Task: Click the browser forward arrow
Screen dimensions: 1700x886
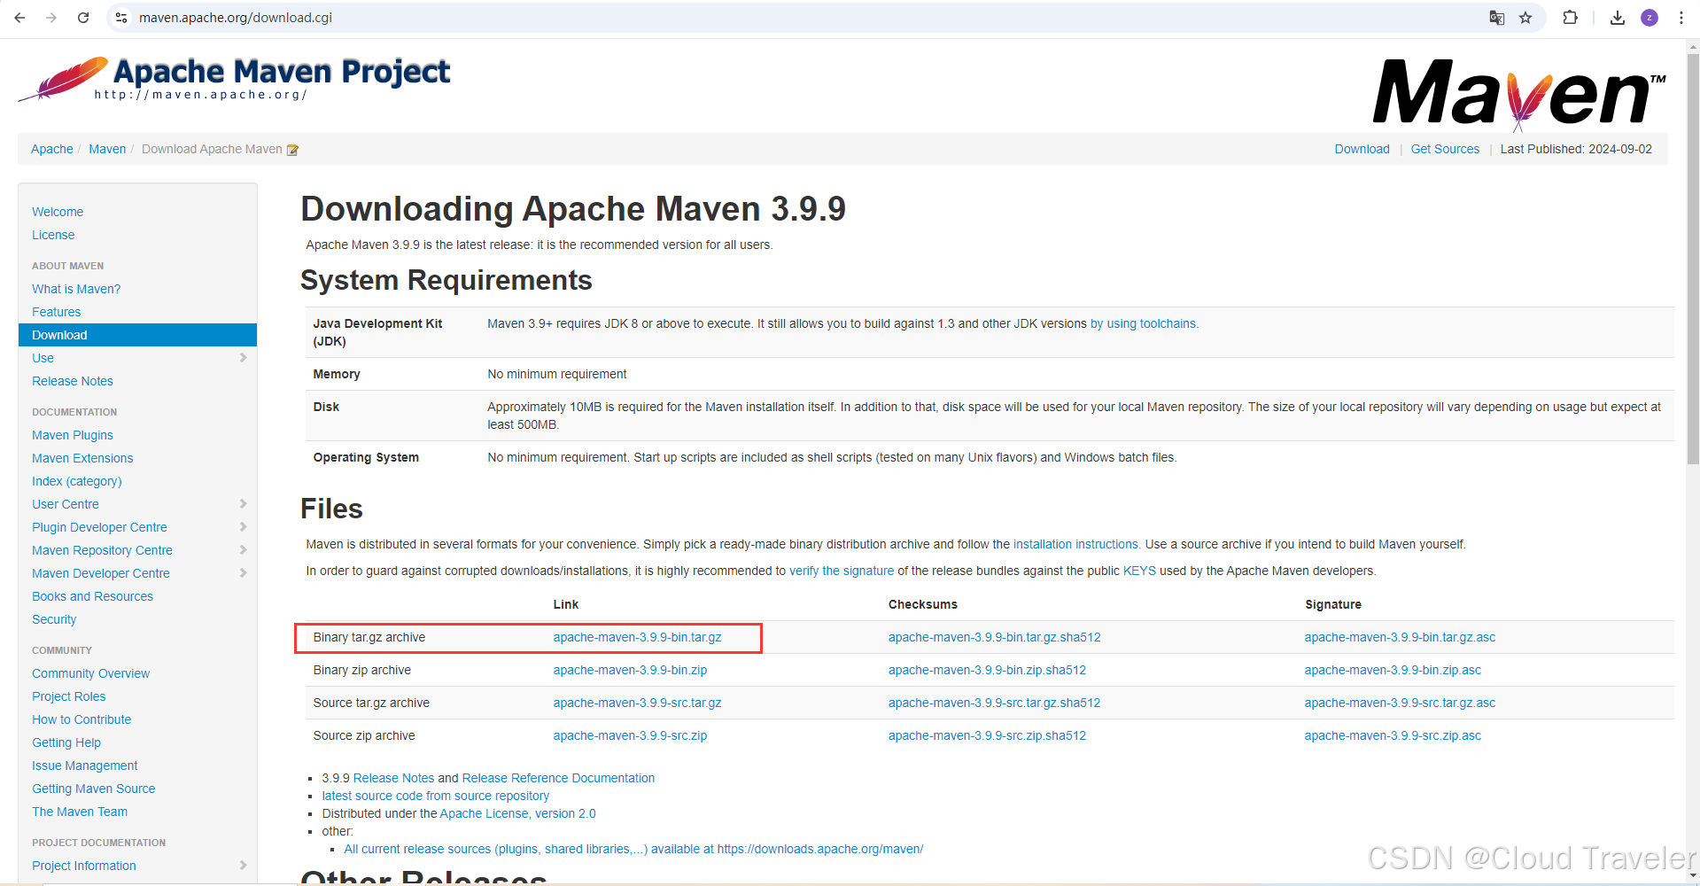Action: click(51, 18)
